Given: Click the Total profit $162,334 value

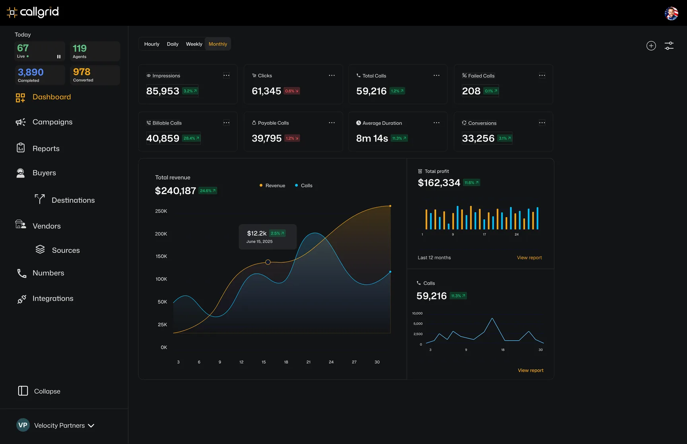Looking at the screenshot, I should tap(439, 183).
